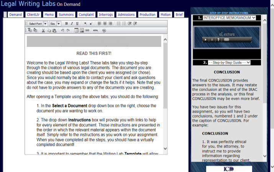Apply bold formatting in the editor toolbar
Screen dimensions: 274x172
66,24
